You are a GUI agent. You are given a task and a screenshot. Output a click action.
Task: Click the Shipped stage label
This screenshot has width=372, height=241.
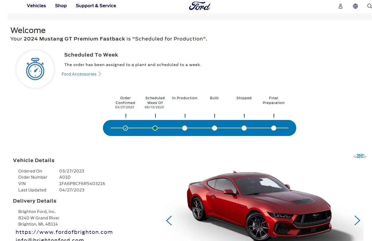click(244, 98)
